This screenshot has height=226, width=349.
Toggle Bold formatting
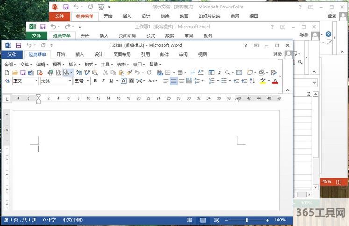click(x=95, y=80)
